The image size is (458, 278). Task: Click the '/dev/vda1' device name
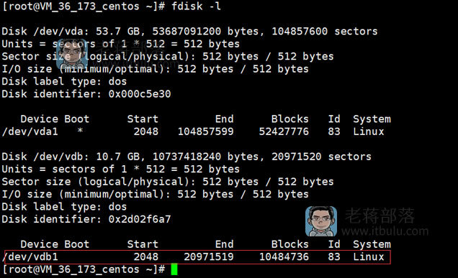[30, 131]
